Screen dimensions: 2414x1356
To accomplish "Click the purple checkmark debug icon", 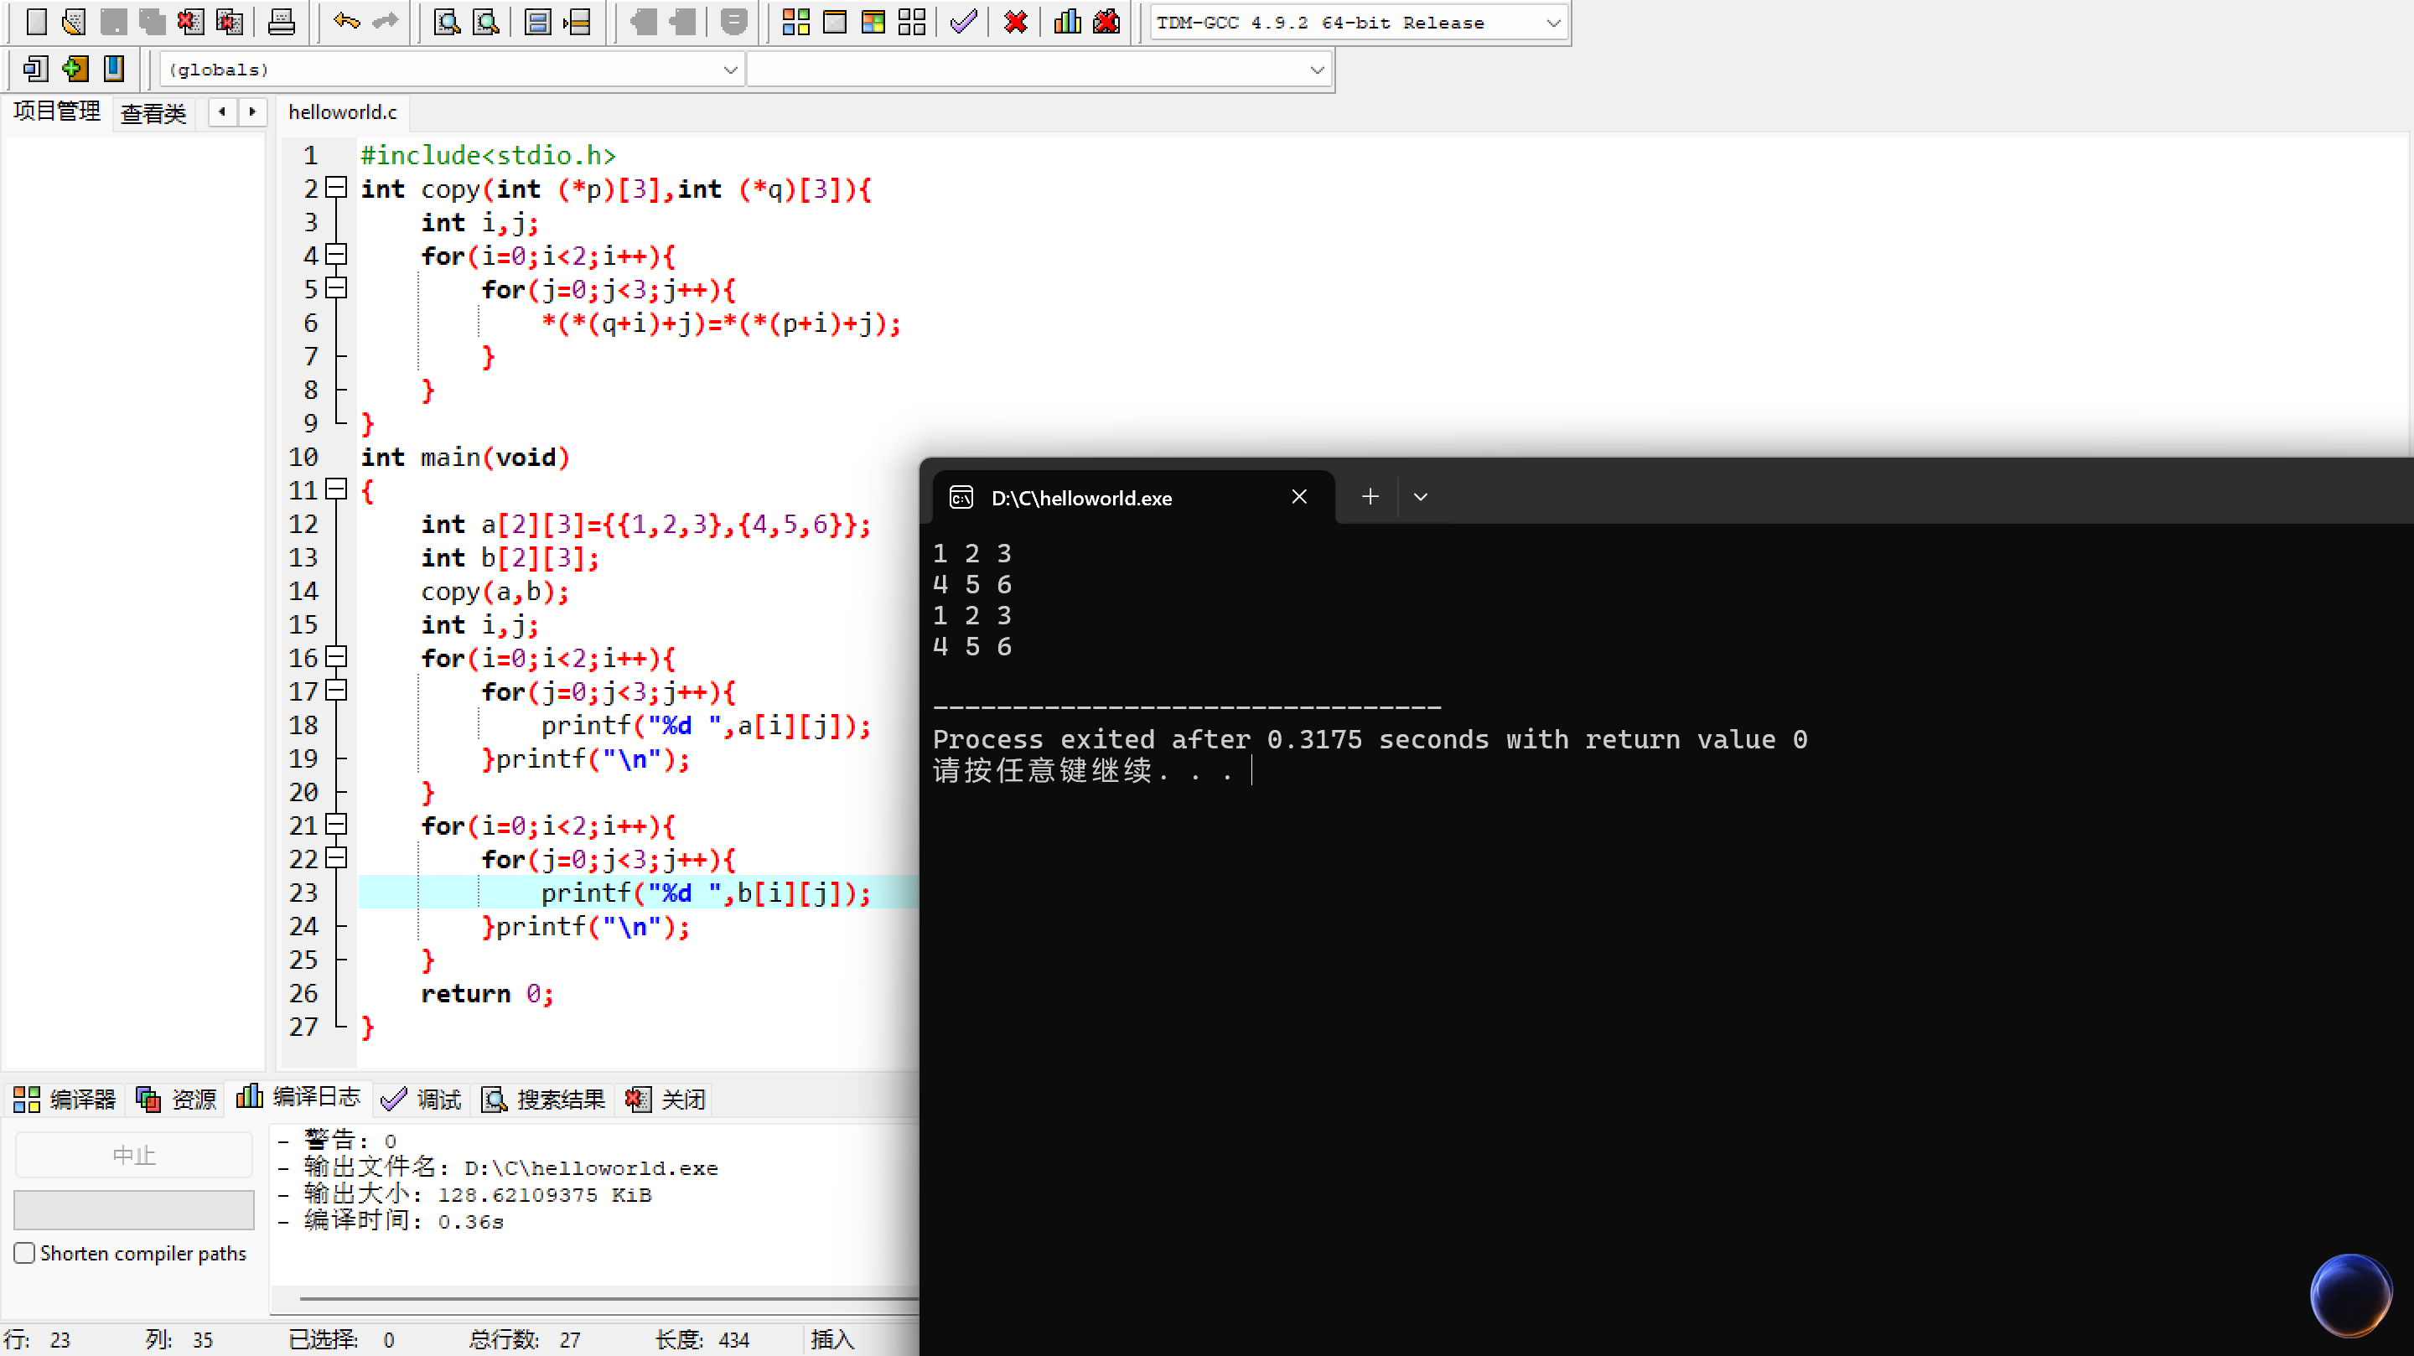I will tap(963, 21).
